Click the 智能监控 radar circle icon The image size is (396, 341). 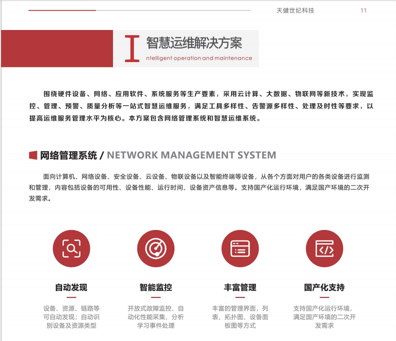156,248
